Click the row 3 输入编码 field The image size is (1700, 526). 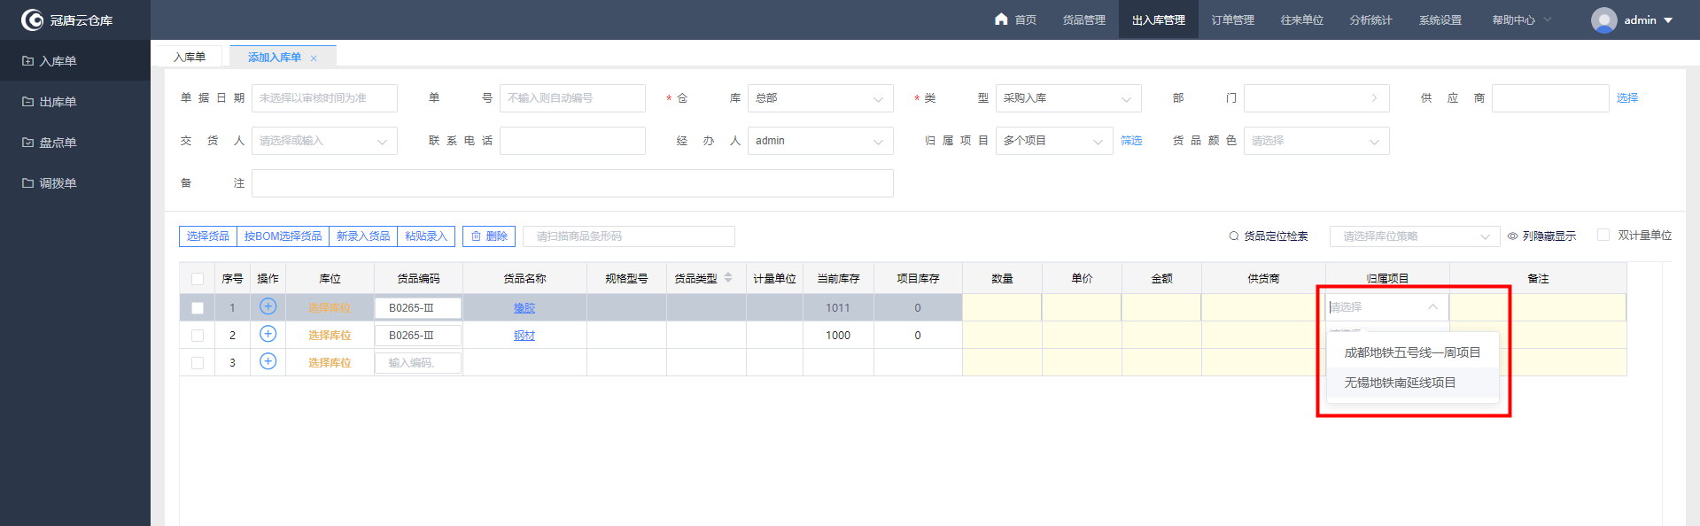pyautogui.click(x=418, y=363)
